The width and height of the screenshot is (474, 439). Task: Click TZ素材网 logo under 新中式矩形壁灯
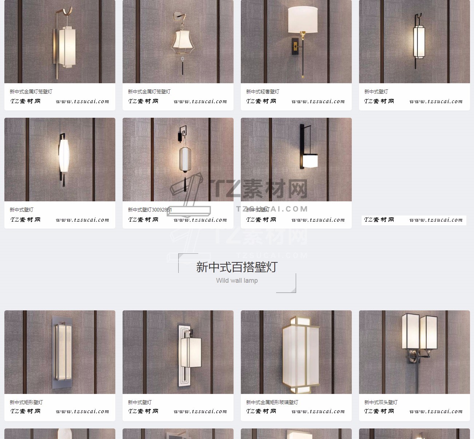pyautogui.click(x=25, y=411)
